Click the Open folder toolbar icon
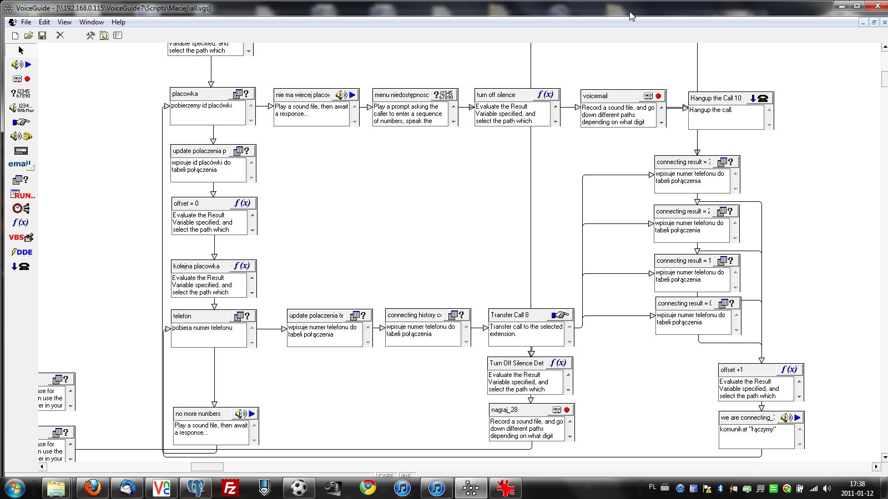 coord(28,35)
